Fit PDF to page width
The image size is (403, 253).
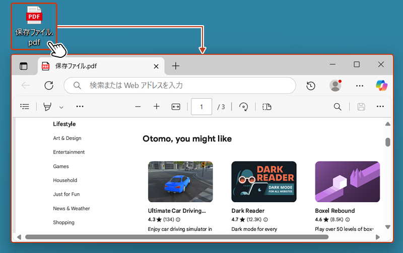click(x=176, y=107)
